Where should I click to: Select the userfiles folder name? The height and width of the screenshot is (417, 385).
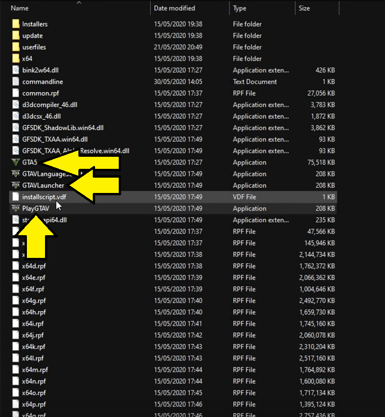click(x=34, y=47)
